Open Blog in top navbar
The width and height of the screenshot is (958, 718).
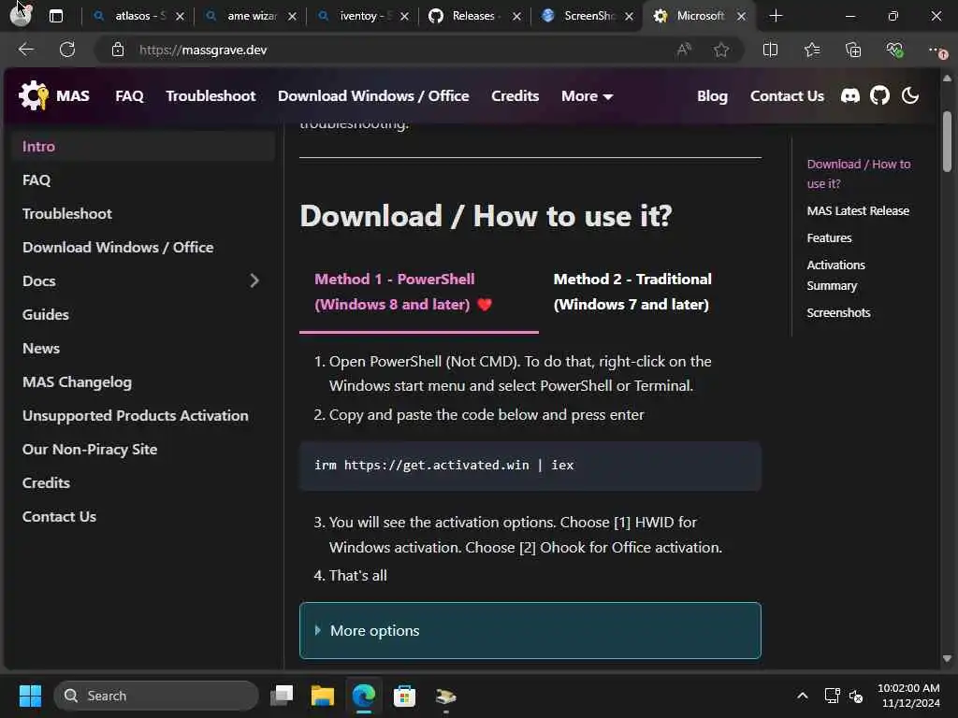[x=712, y=96]
